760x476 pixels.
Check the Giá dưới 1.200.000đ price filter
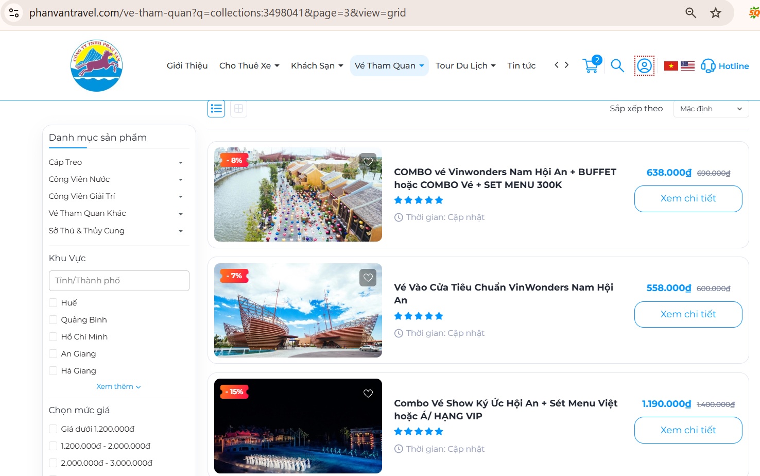(53, 428)
